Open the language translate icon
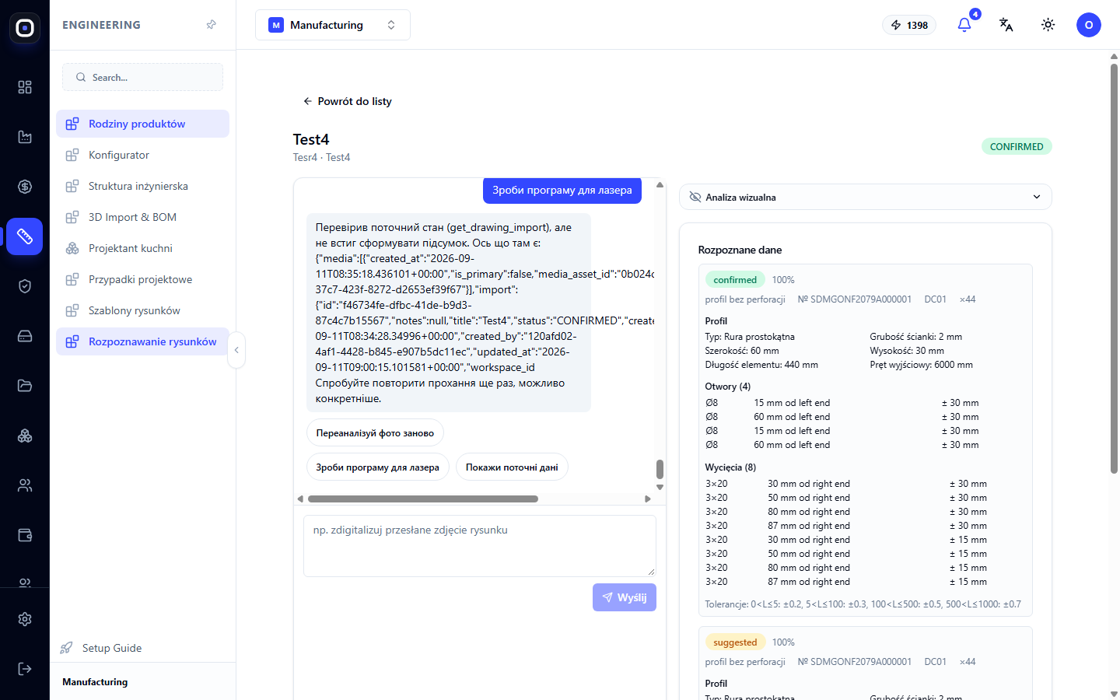Viewport: 1120px width, 700px height. coord(1006,25)
